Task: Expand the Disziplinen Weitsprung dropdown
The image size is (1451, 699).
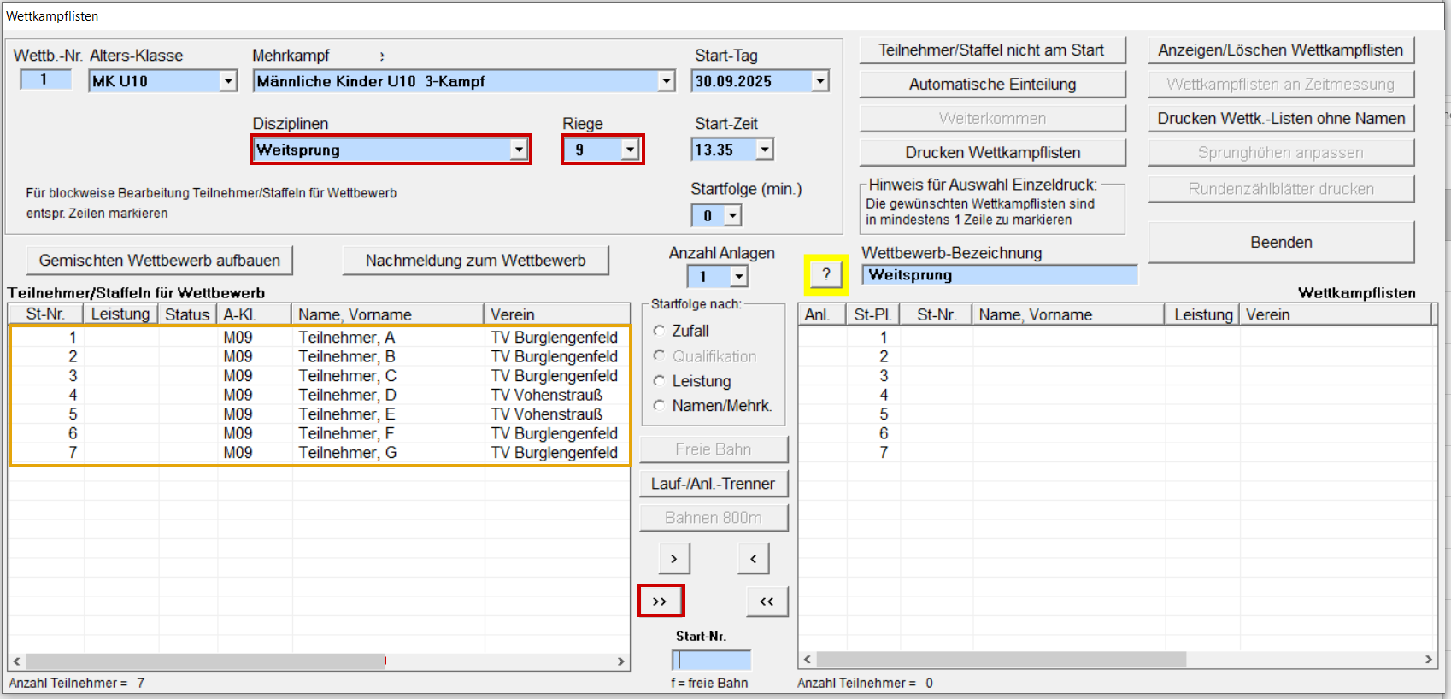Action: [x=519, y=150]
